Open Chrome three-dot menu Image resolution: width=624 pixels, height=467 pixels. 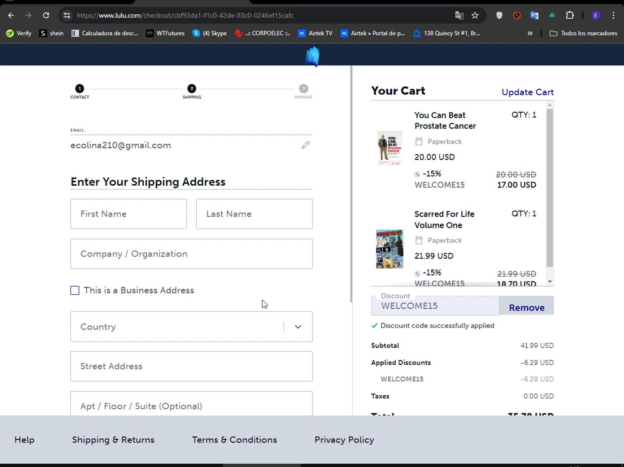tap(614, 15)
